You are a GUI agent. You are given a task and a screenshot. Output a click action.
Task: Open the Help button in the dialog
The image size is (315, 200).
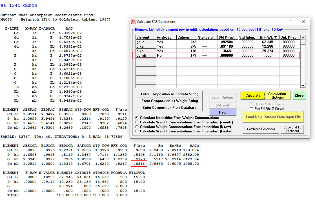tap(222, 112)
